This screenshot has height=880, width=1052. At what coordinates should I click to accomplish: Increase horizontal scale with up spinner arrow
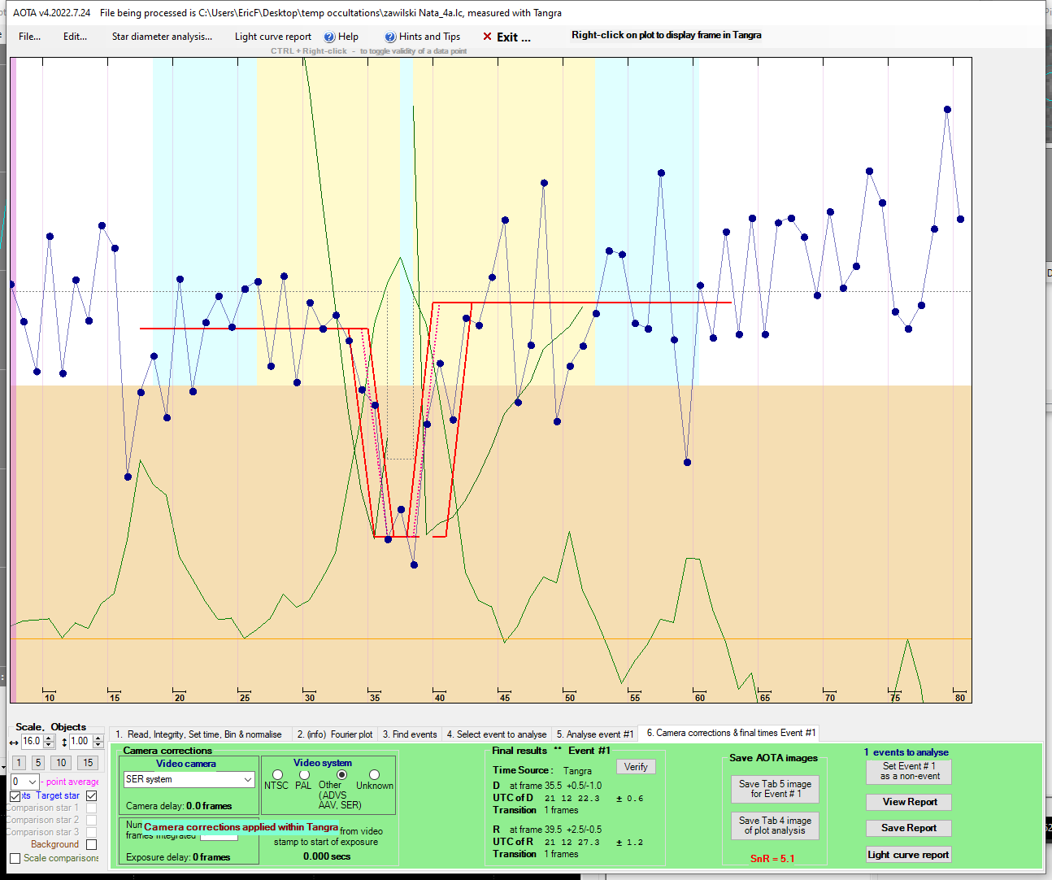pos(50,738)
